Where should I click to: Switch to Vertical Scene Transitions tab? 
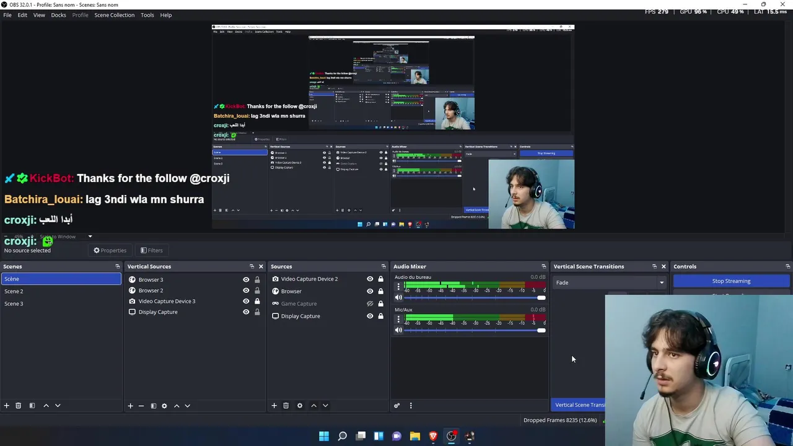tap(579, 405)
